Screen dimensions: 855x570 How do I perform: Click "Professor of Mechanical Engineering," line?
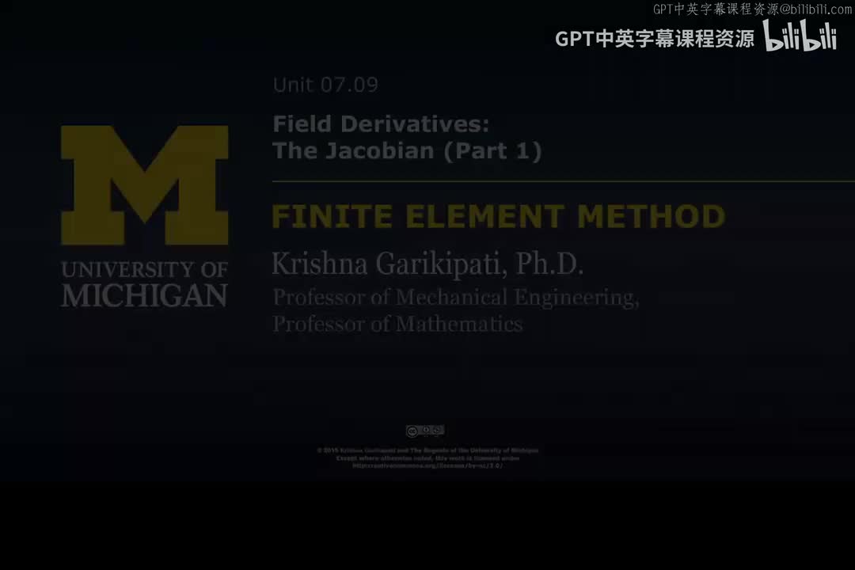coord(455,298)
